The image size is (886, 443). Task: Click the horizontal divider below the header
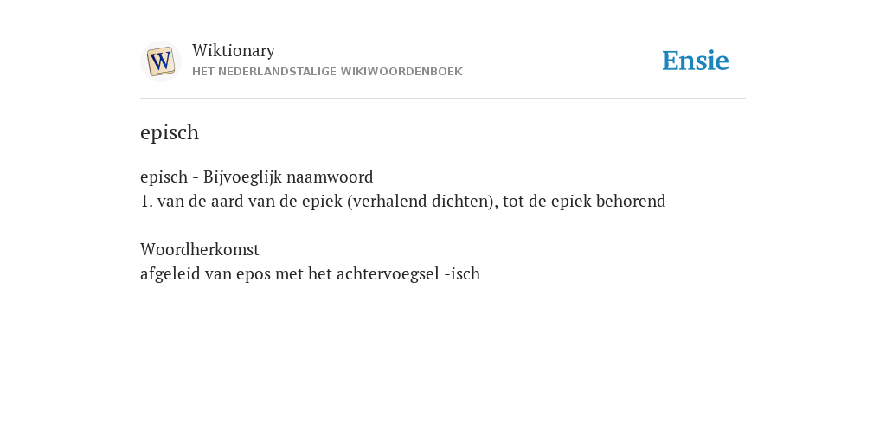pos(443,99)
